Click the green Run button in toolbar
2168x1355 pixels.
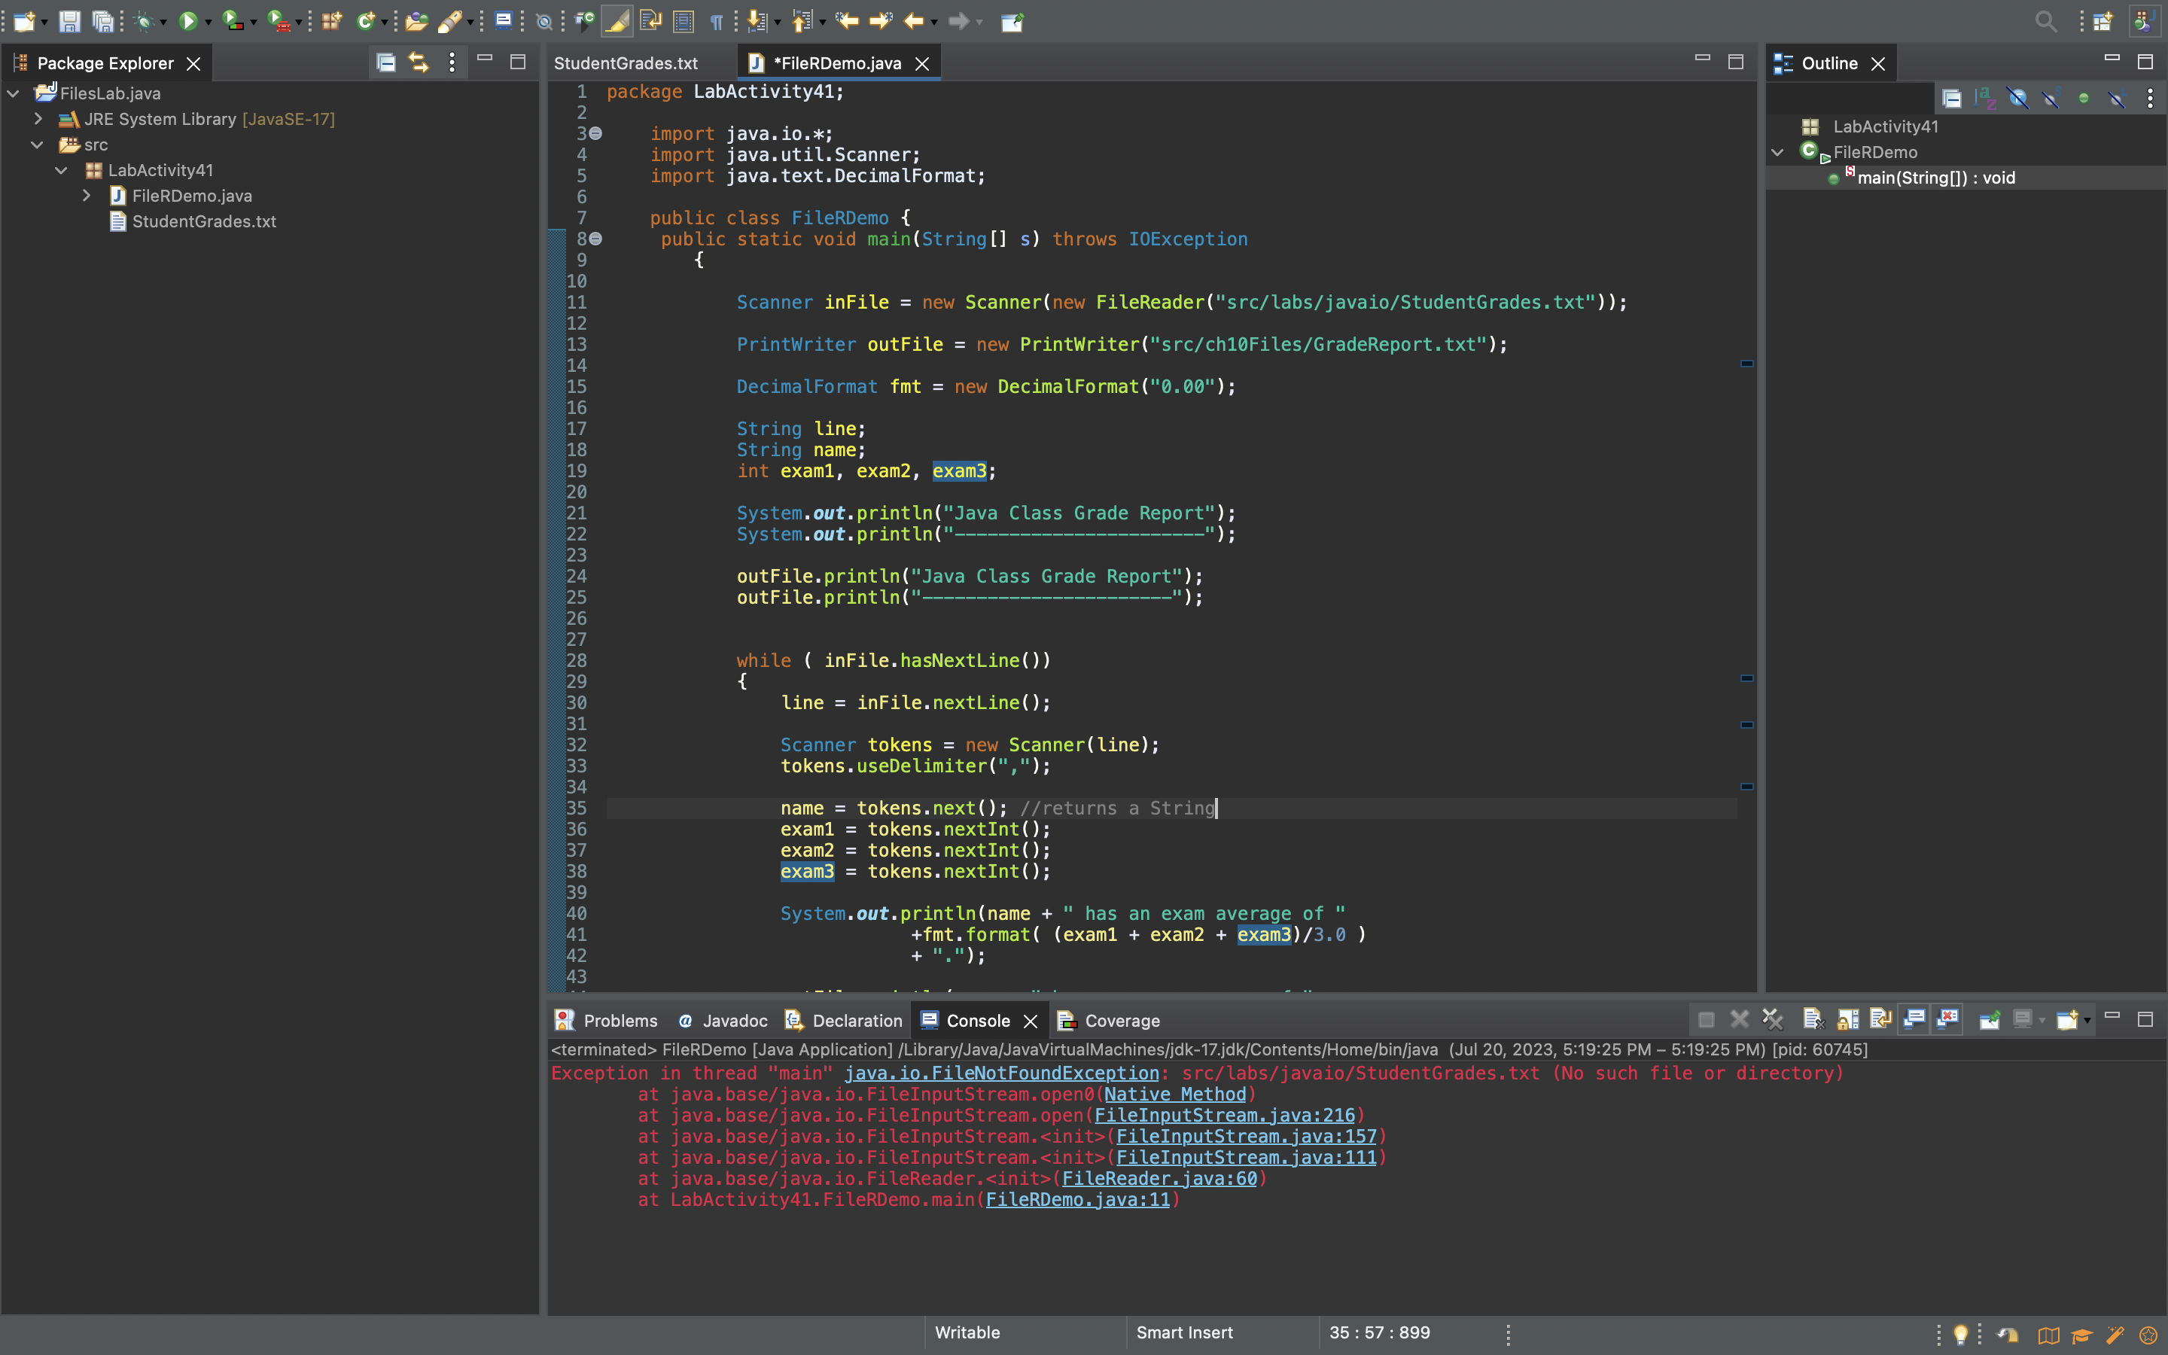(x=187, y=20)
